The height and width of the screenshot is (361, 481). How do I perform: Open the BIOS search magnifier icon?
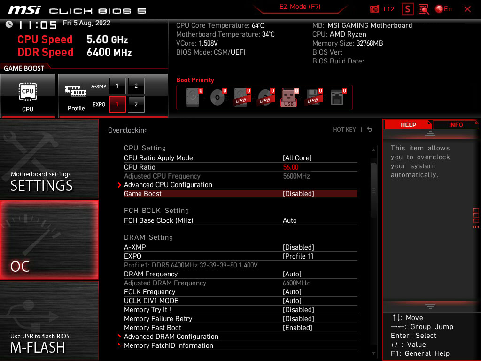424,9
